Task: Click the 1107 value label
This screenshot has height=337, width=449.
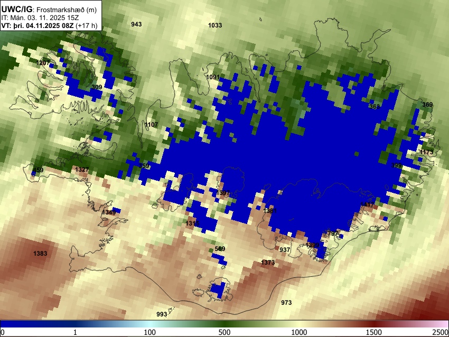Action: click(151, 125)
